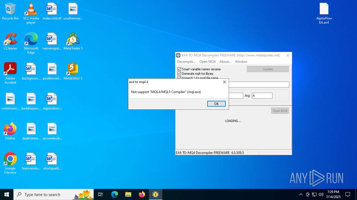Open the About... menu
Image resolution: width=357 pixels, height=200 pixels.
(x=225, y=62)
